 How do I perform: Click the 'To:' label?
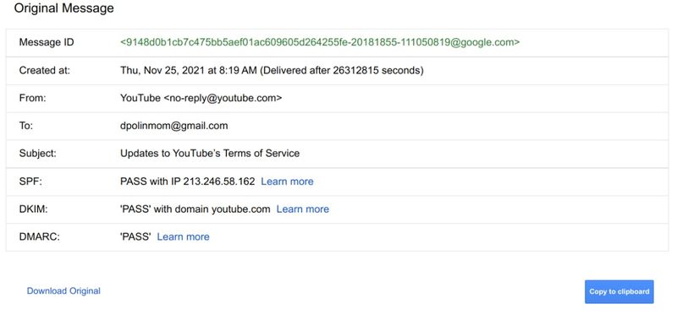coord(26,126)
